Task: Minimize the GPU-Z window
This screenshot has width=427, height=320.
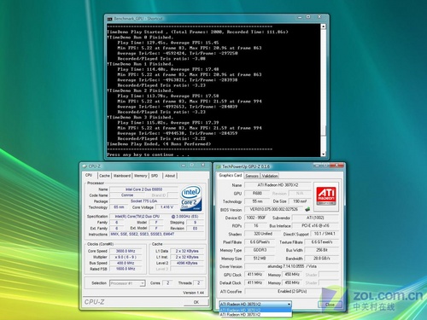Action: (317, 165)
